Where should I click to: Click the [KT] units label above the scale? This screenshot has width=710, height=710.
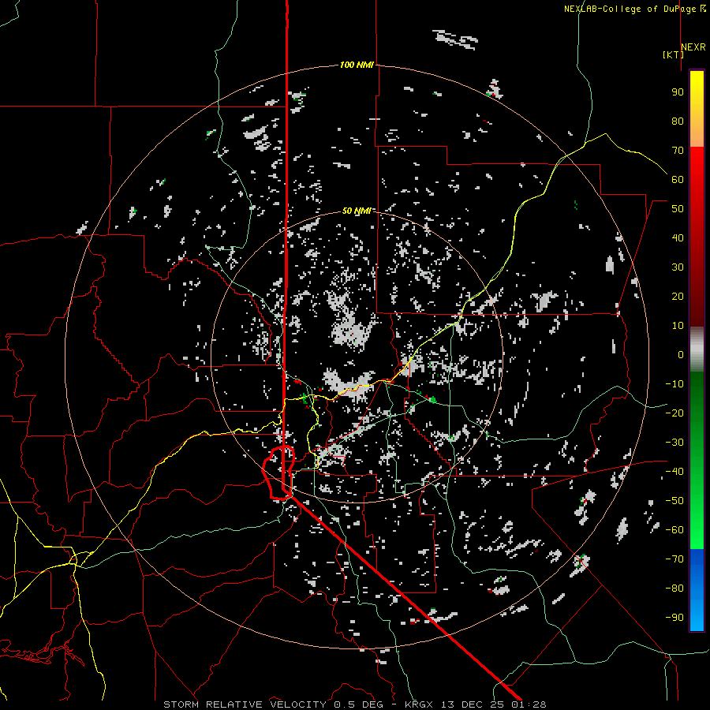[672, 54]
